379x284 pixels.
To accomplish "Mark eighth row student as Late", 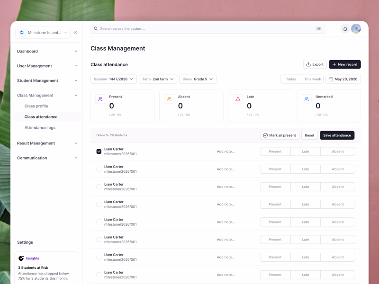I will point(305,275).
